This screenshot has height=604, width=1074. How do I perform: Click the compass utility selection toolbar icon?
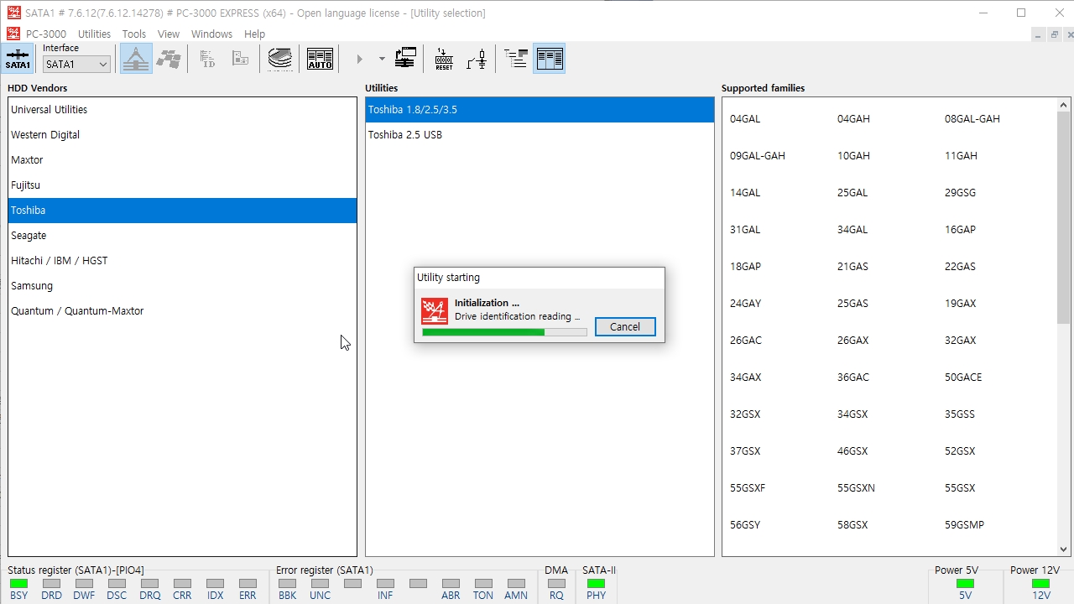136,59
